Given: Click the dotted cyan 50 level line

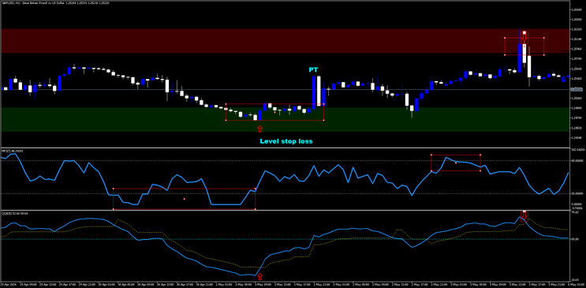Looking at the screenshot, I should [285, 239].
